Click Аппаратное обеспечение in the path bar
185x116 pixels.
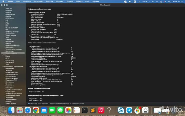click(59, 104)
